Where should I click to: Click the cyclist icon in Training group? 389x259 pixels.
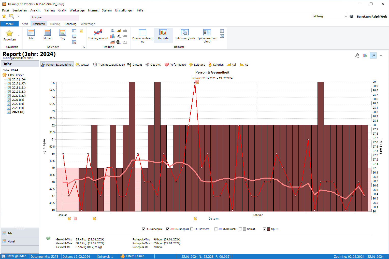point(119,36)
